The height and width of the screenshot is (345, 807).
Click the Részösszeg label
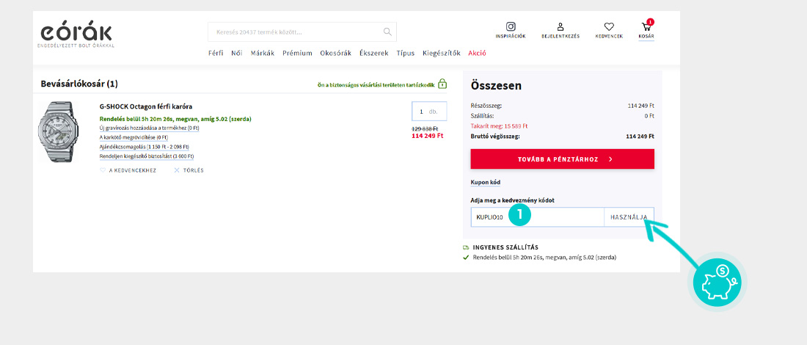pyautogui.click(x=486, y=106)
